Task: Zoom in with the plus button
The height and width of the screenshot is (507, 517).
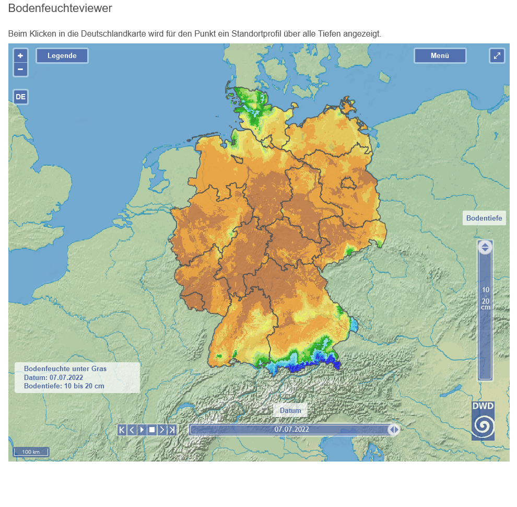Action: tap(20, 55)
